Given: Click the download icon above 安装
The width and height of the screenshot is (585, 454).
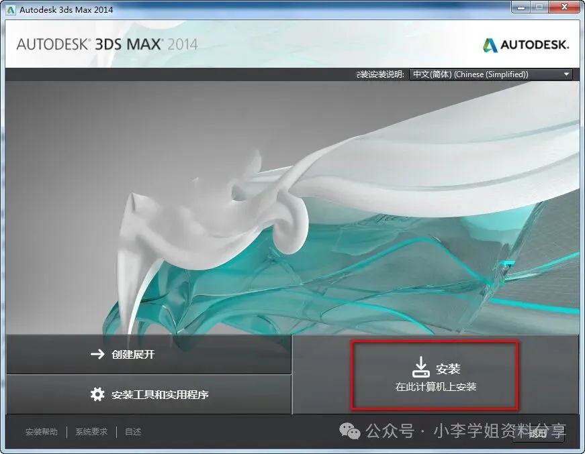Looking at the screenshot, I should (421, 367).
